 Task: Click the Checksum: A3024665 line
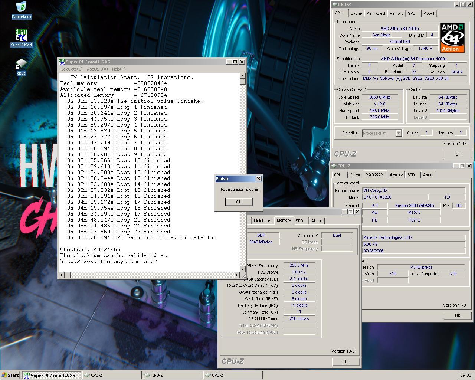click(90, 250)
